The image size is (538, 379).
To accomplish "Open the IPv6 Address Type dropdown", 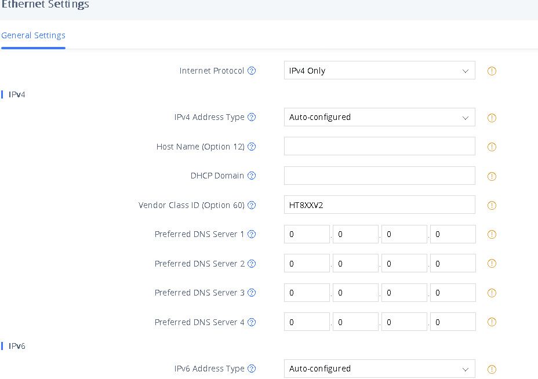I will [x=379, y=369].
